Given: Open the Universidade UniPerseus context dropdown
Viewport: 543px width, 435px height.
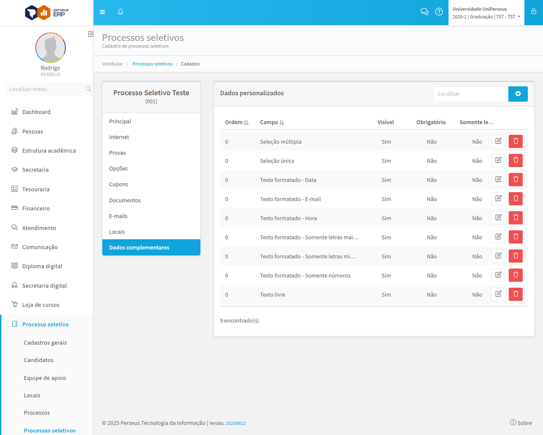Looking at the screenshot, I should tap(486, 13).
